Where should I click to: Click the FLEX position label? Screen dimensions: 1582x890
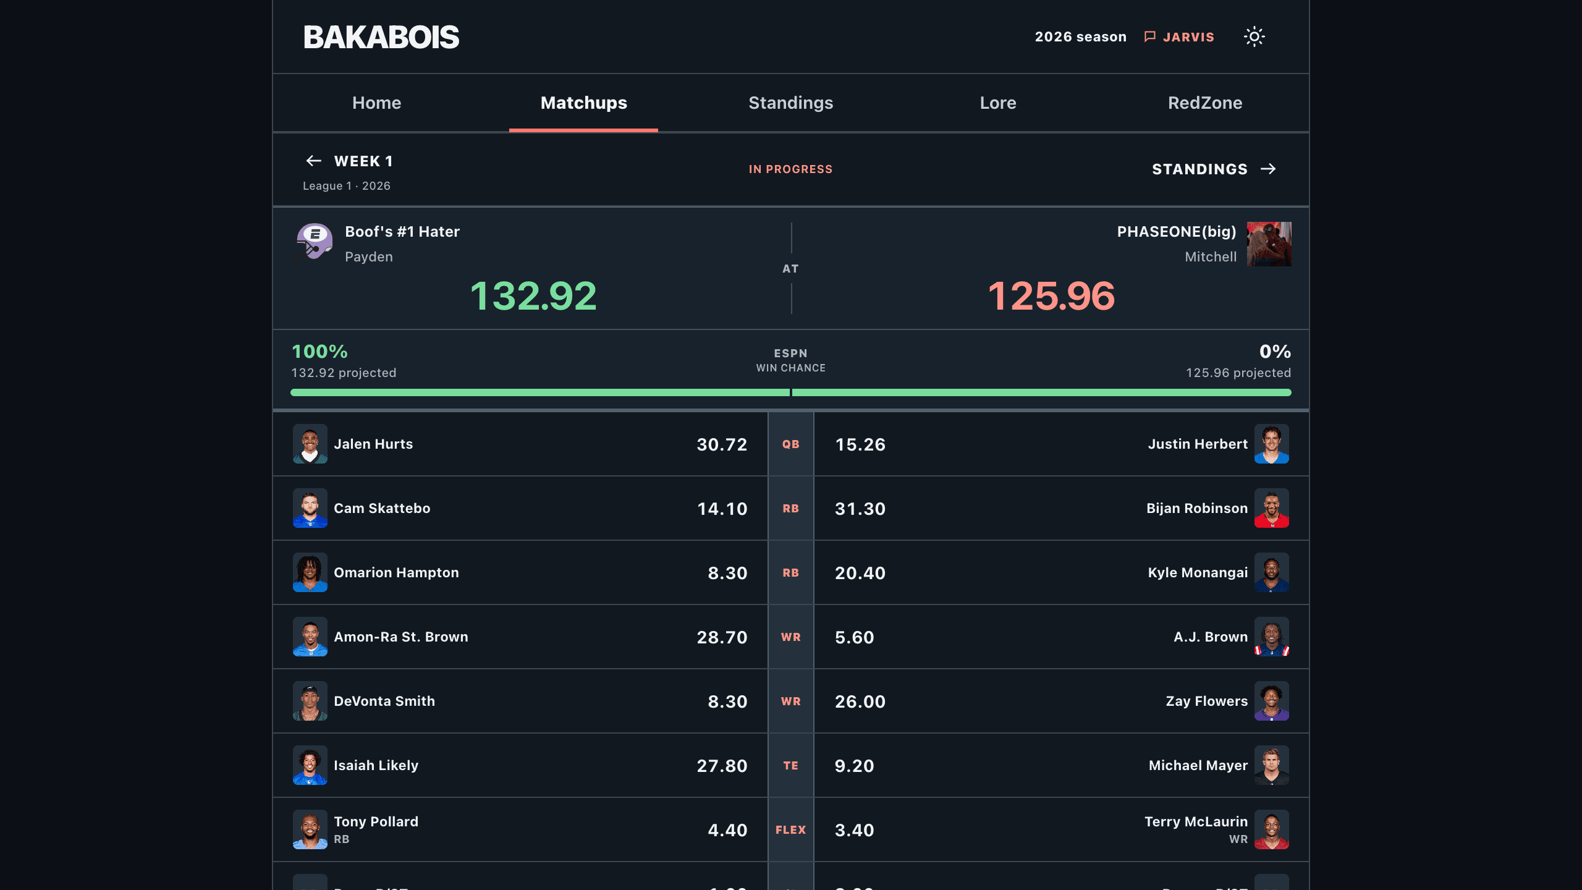click(790, 829)
